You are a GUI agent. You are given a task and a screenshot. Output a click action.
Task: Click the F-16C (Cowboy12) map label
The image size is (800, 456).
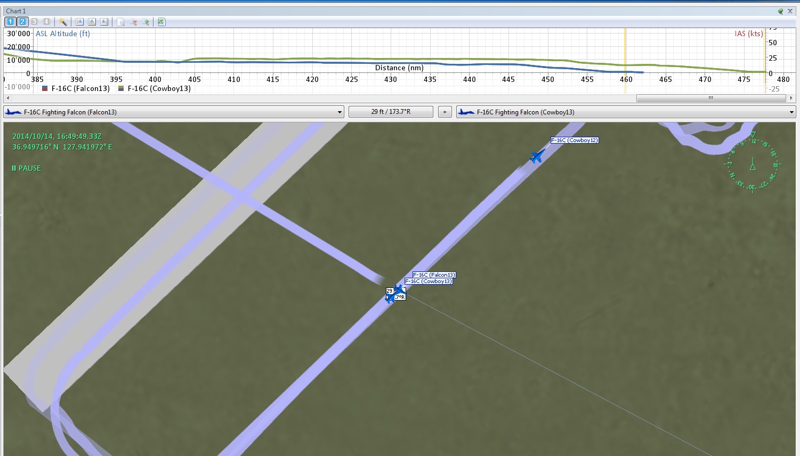pos(575,140)
